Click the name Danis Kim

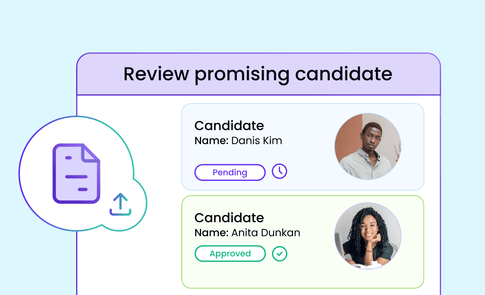pyautogui.click(x=257, y=141)
